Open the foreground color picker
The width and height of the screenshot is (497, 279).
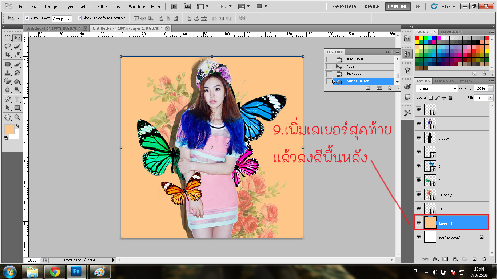[x=9, y=129]
